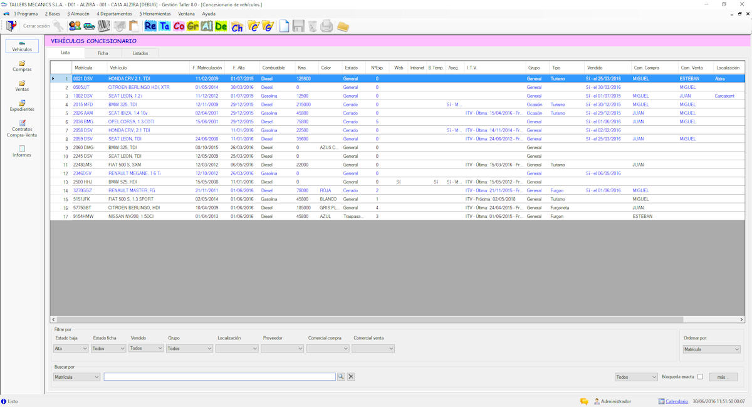The height and width of the screenshot is (407, 752).
Task: Open the 'Gr' module icon
Action: click(193, 26)
